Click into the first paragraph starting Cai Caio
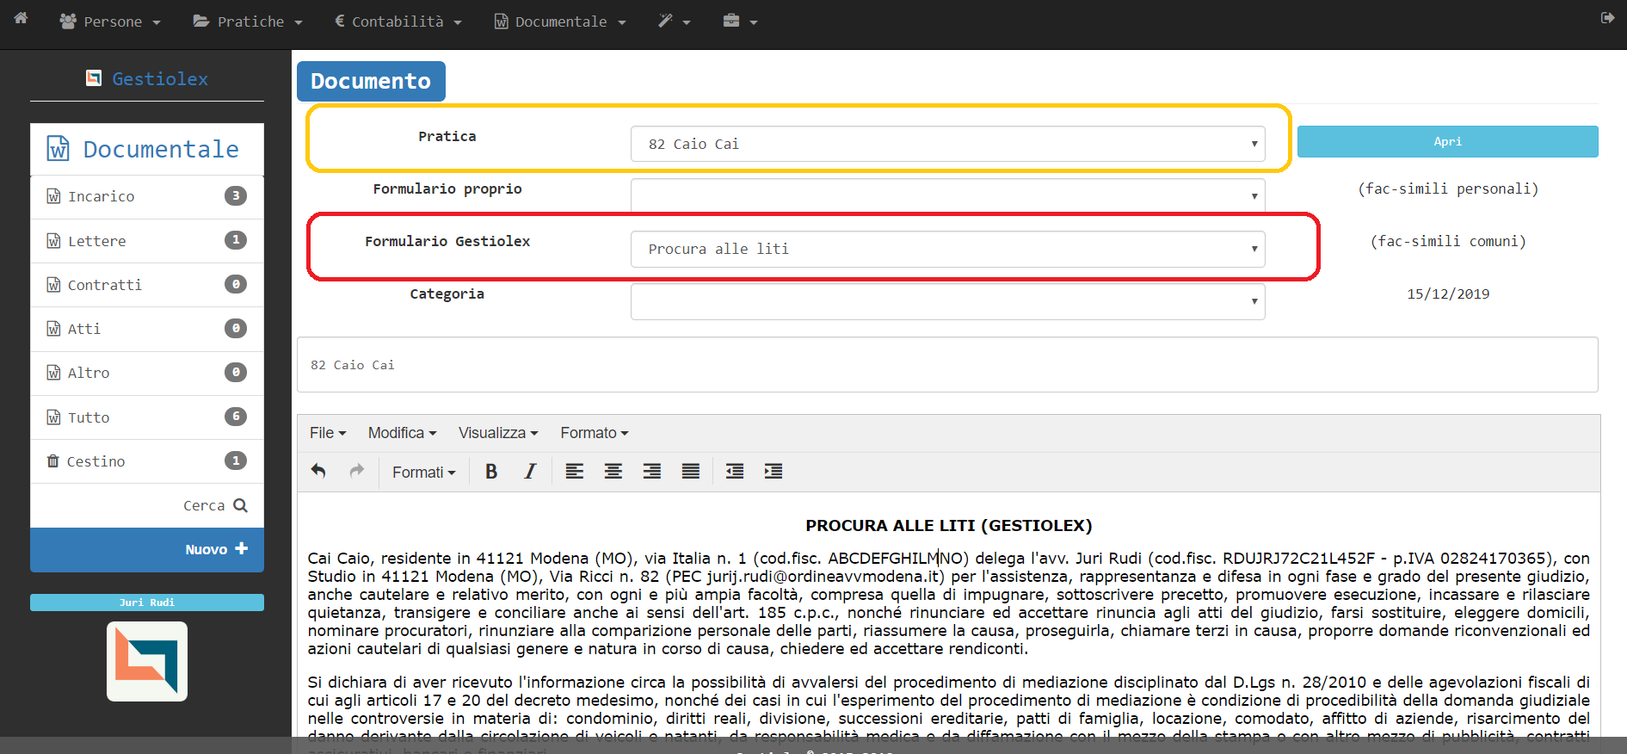 point(948,603)
